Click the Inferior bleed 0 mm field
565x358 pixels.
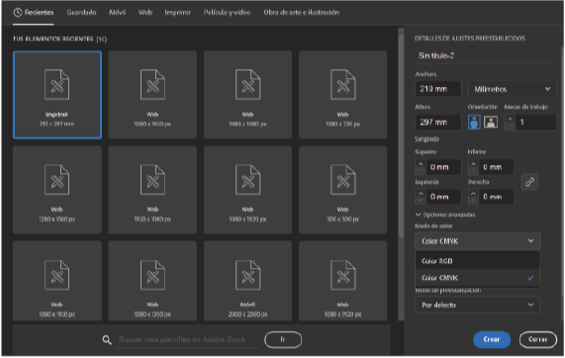point(496,167)
